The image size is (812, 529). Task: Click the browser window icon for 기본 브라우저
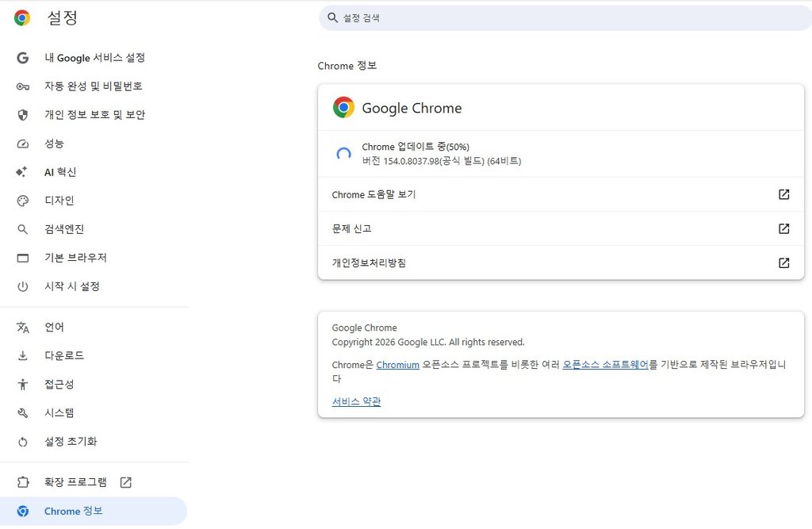23,258
